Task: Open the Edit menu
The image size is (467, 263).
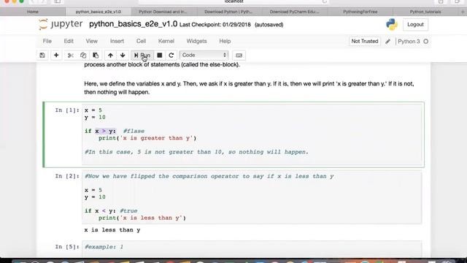Action: coord(69,41)
